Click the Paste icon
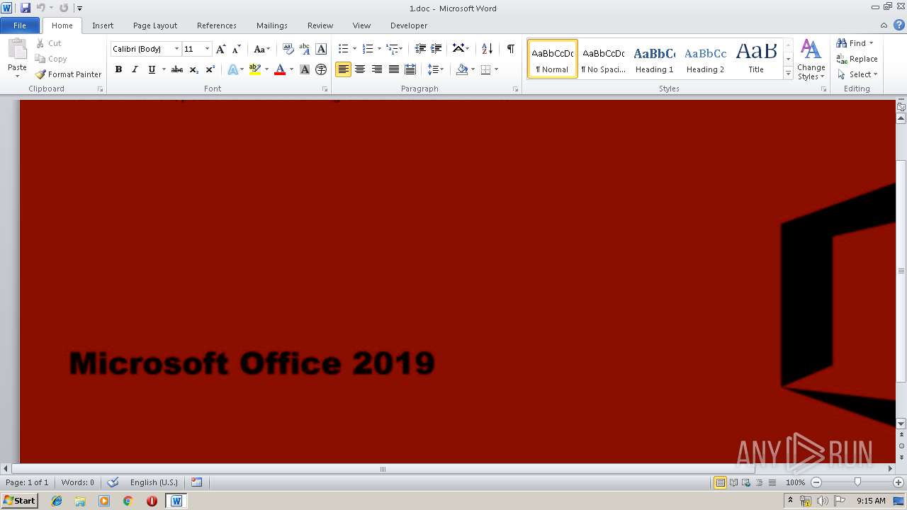This screenshot has height=510, width=907. click(x=17, y=51)
